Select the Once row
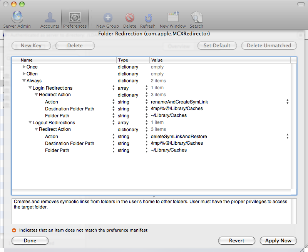 coord(151,67)
